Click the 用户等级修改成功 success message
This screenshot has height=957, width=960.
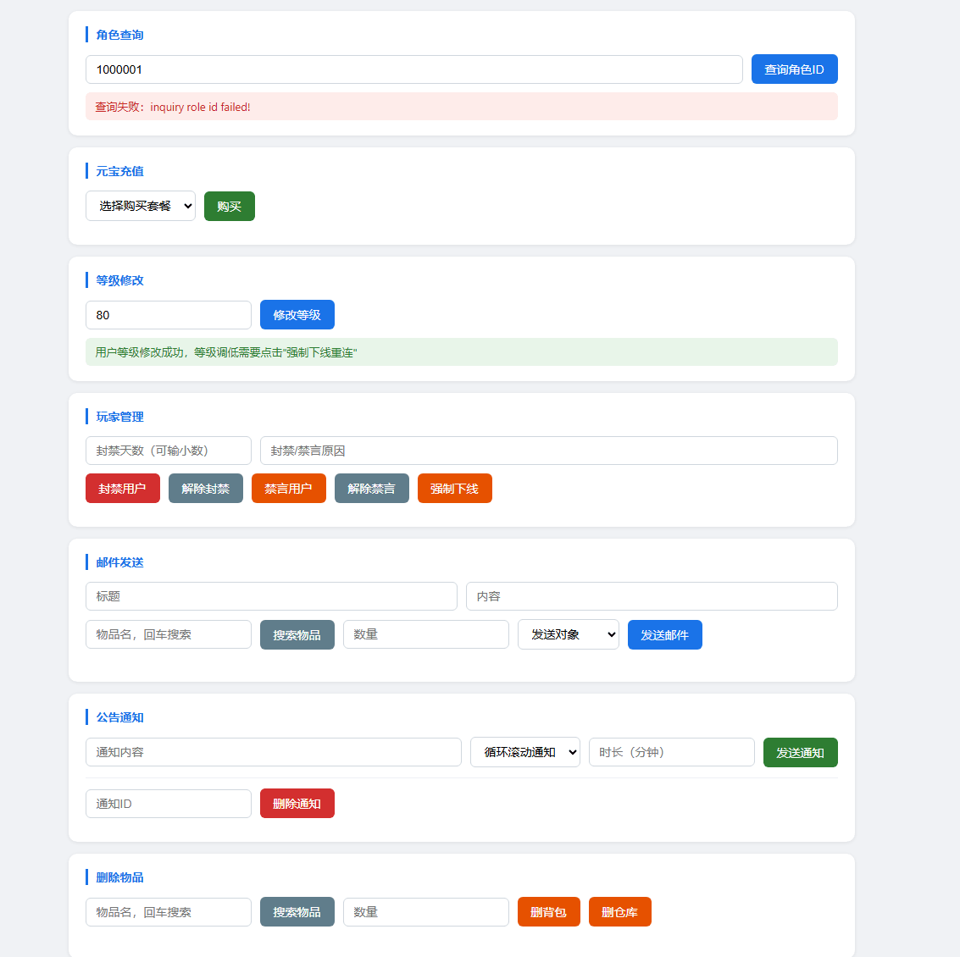pos(226,352)
